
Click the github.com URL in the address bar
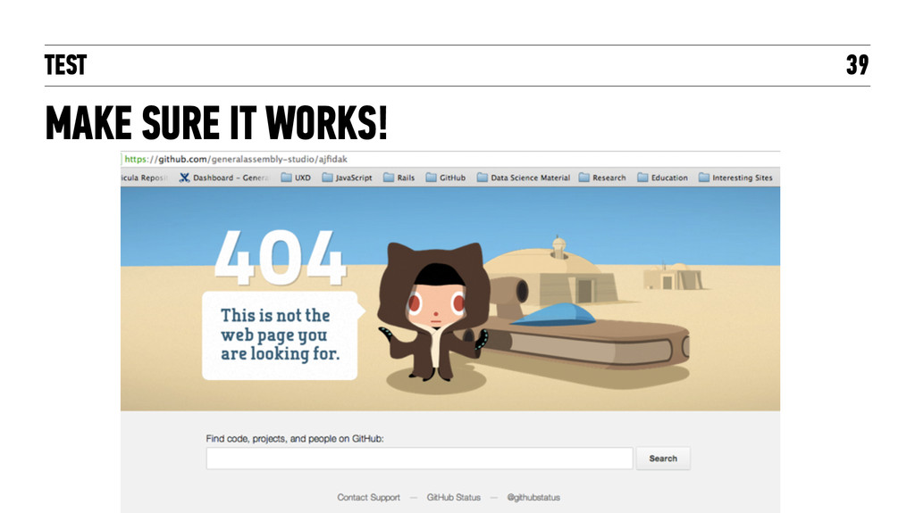point(236,159)
